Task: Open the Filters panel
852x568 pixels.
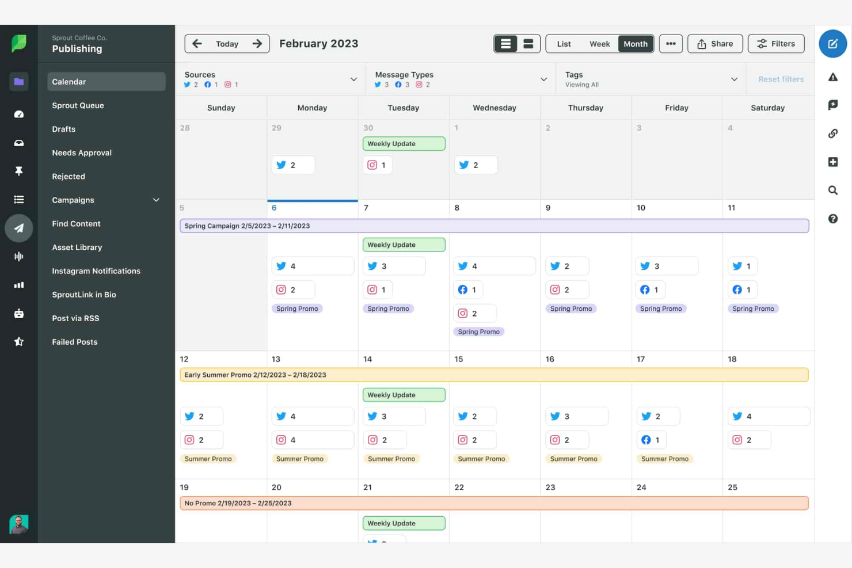Action: (x=775, y=43)
